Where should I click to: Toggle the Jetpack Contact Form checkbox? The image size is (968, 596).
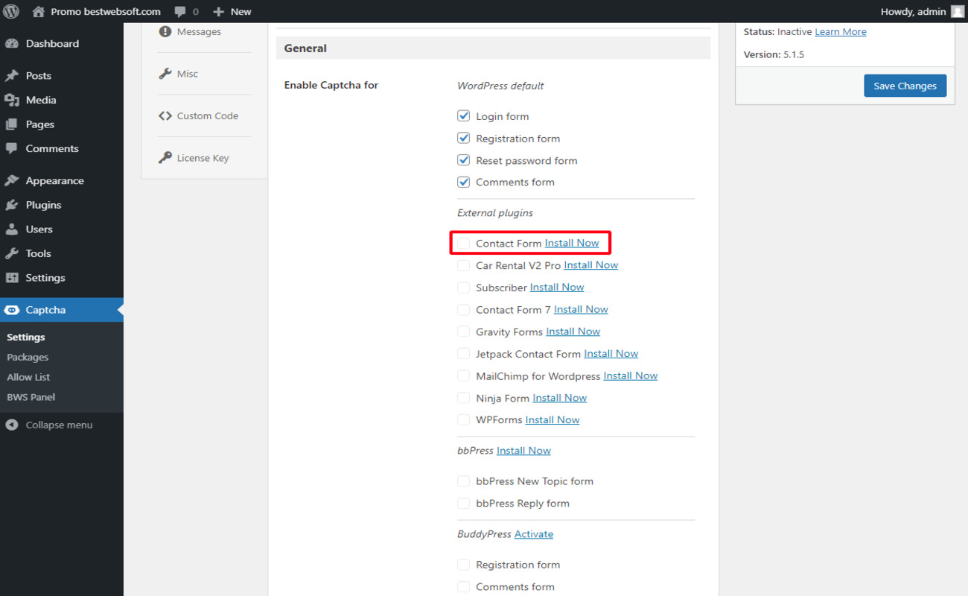[x=464, y=354]
